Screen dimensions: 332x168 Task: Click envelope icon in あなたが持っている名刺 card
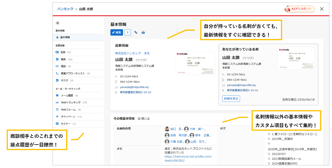tap(223, 85)
